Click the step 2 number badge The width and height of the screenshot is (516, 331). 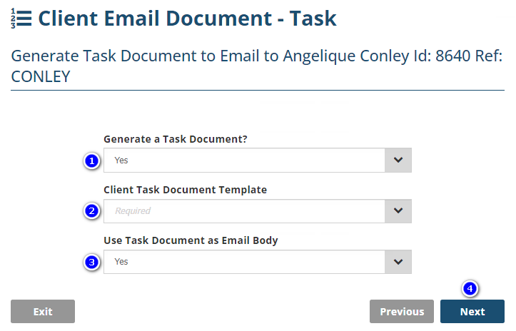click(91, 211)
